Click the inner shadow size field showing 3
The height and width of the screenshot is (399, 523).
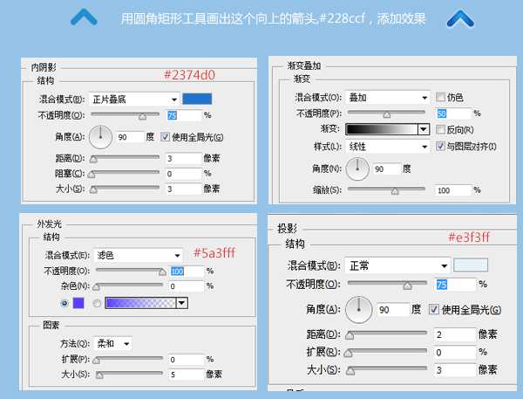pyautogui.click(x=183, y=189)
